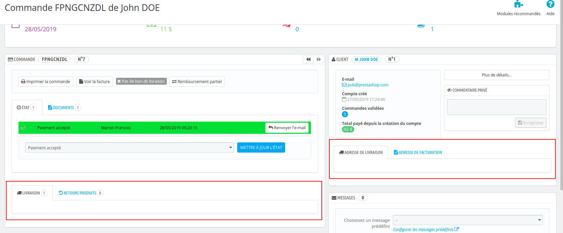563x233 pixels.
Task: Switch to the DOCUMENTS tab
Action: coord(64,107)
